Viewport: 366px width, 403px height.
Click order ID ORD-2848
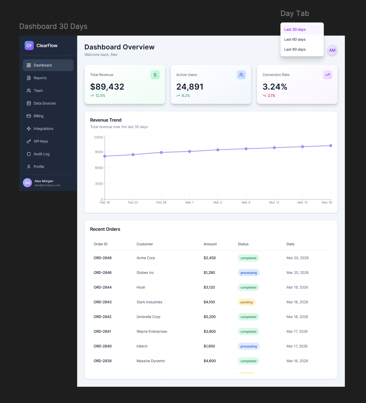point(102,258)
